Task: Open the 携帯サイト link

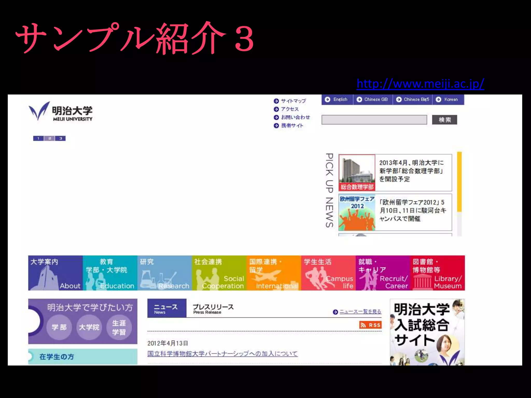Action: coord(292,126)
